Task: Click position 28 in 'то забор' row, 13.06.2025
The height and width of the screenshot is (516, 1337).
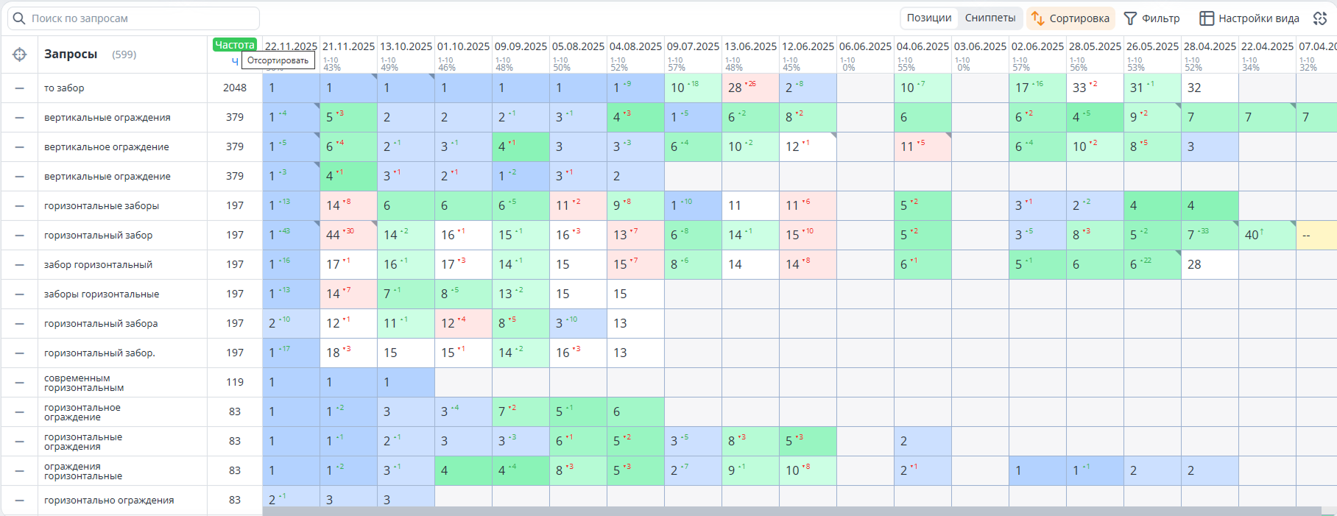Action: 735,88
